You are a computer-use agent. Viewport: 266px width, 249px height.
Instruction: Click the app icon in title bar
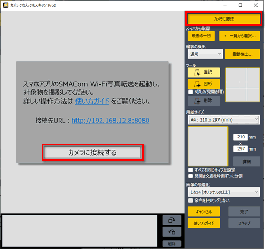[x=5, y=5]
